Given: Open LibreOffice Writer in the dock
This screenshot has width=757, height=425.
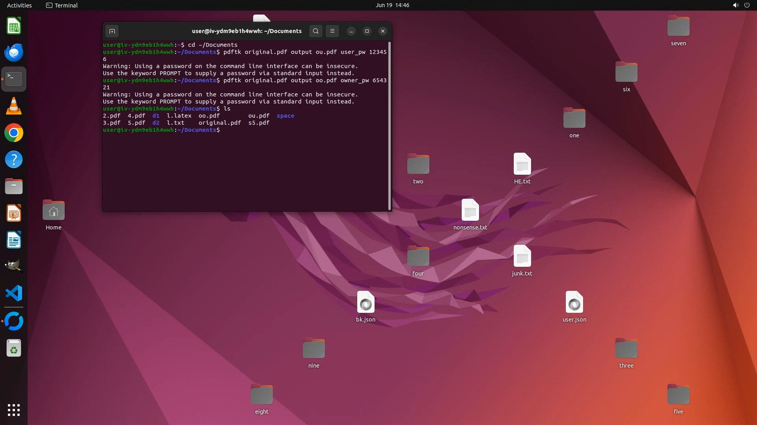Looking at the screenshot, I should 14,240.
